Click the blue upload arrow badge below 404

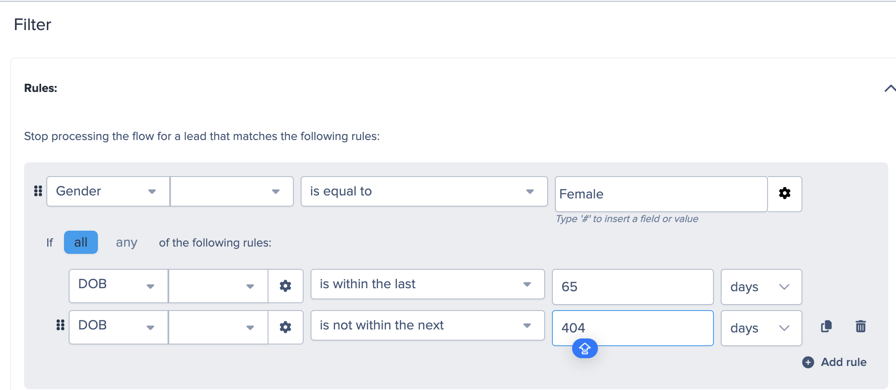[x=585, y=348]
